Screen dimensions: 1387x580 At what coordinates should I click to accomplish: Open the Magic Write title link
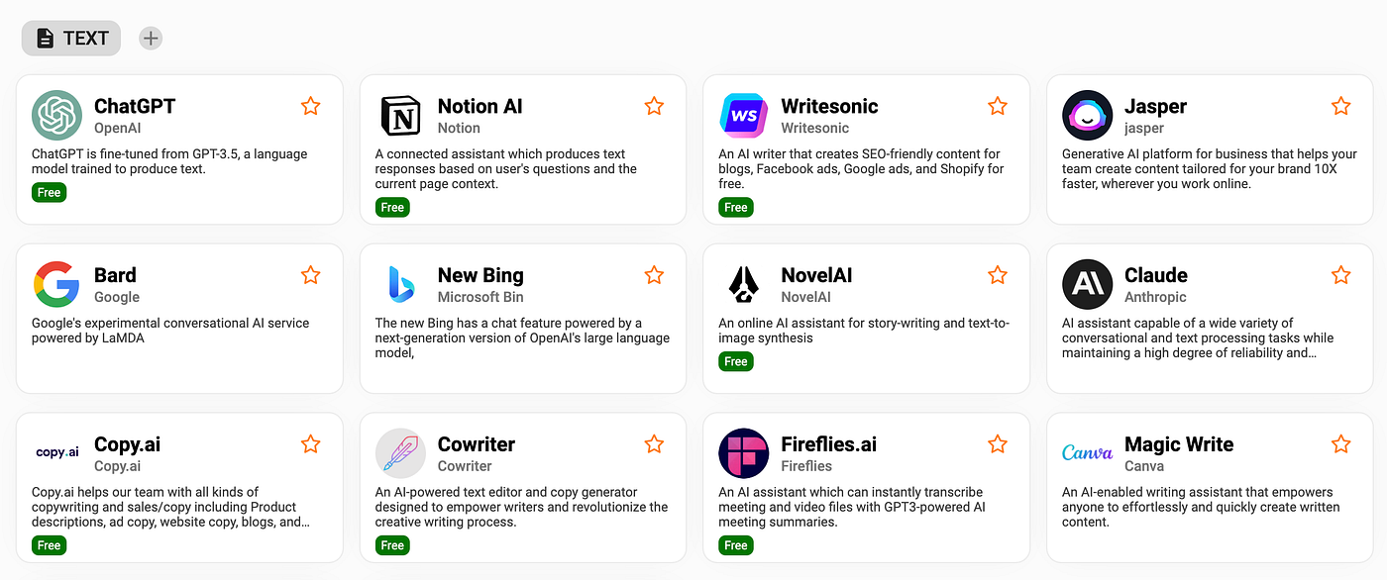pyautogui.click(x=1179, y=444)
